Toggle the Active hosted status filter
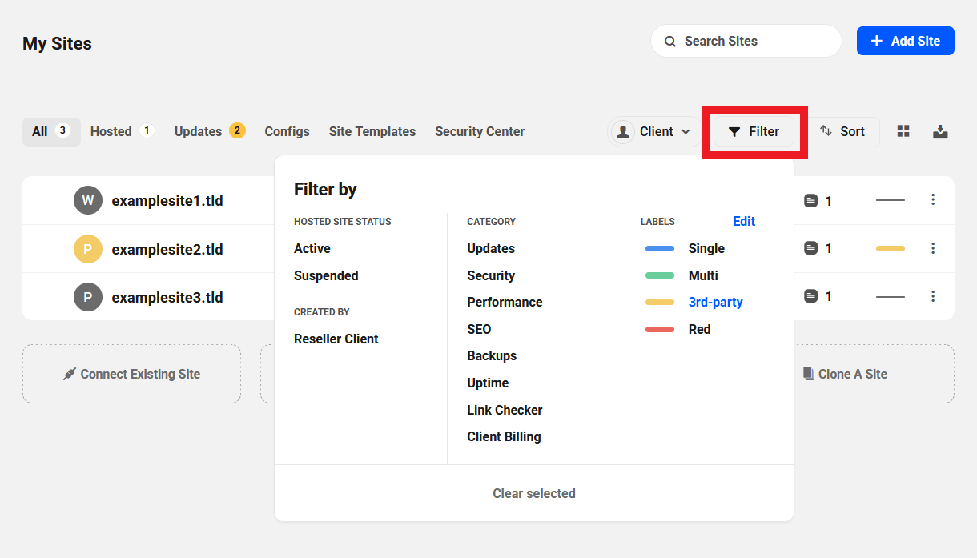The image size is (977, 558). pos(312,249)
